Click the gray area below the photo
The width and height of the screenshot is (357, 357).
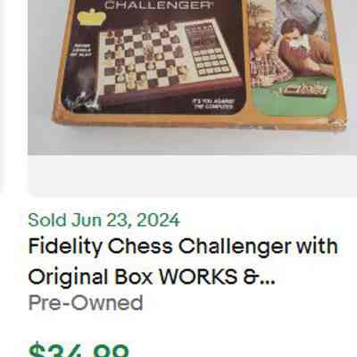pyautogui.click(x=192, y=174)
